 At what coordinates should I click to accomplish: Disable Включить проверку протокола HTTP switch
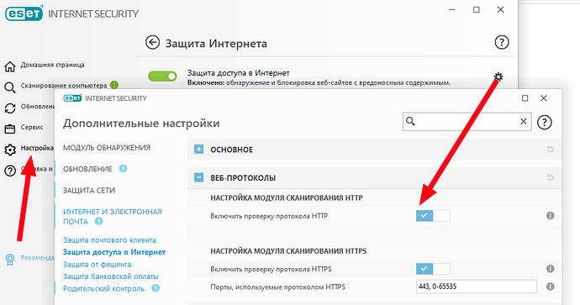[433, 216]
